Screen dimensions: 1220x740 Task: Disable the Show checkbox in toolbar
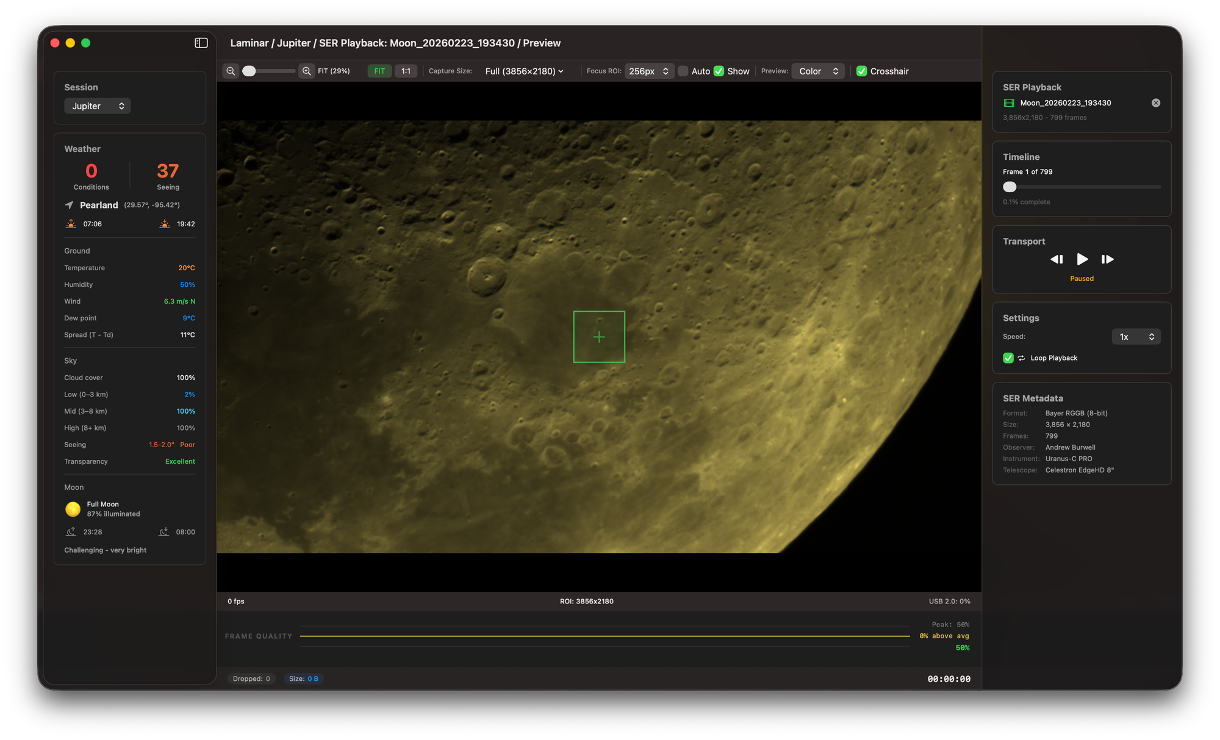pos(719,71)
